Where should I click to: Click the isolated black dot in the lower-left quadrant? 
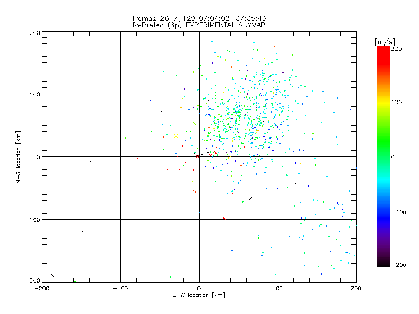[82, 231]
